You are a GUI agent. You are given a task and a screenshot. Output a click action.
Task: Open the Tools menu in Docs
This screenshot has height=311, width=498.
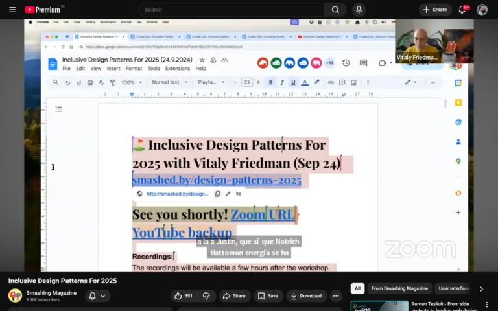pos(154,68)
